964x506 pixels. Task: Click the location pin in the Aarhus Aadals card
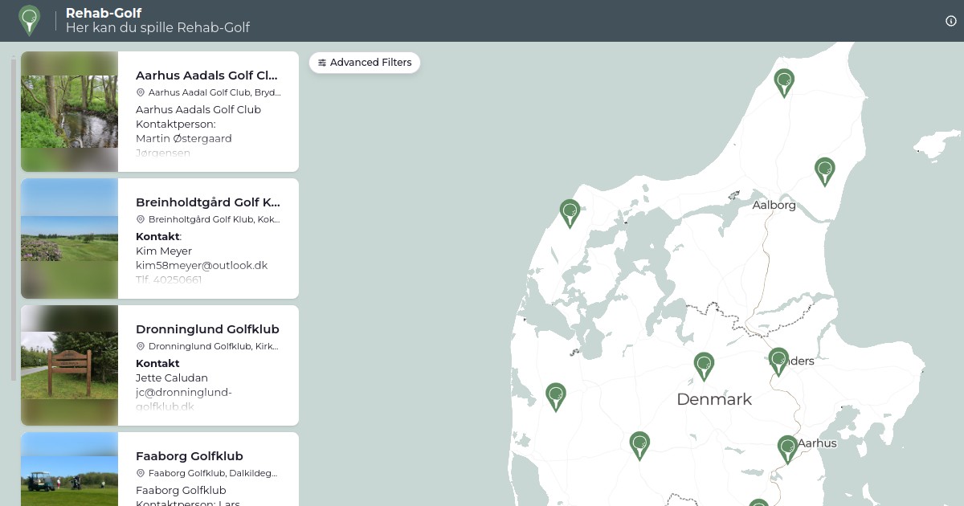click(x=141, y=92)
